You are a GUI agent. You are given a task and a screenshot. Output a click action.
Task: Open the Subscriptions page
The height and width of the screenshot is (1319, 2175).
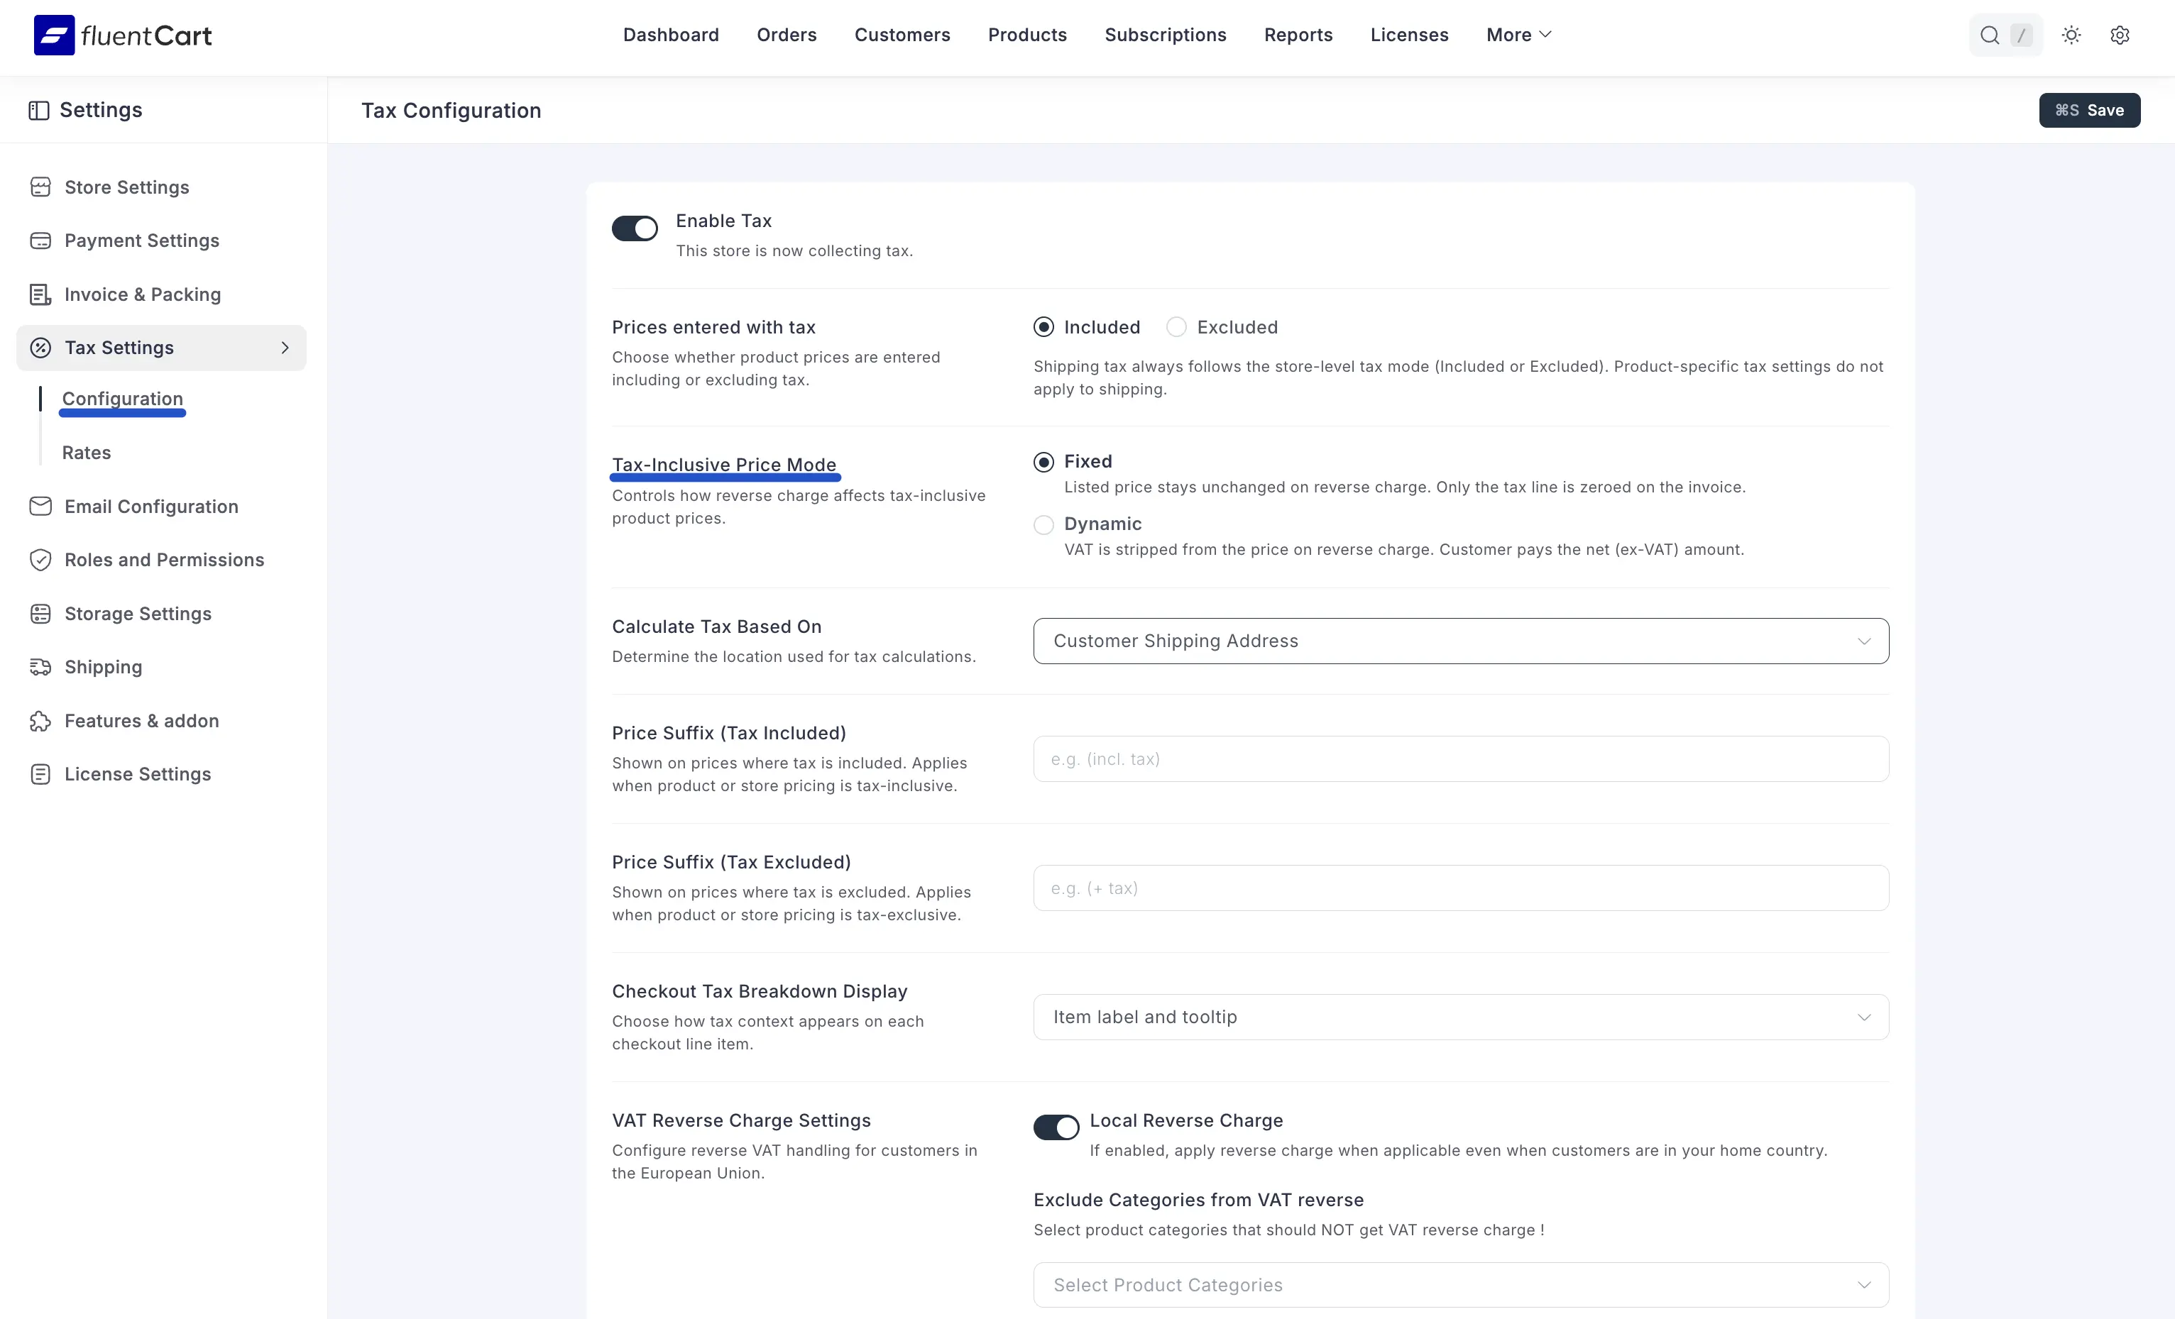1165,35
